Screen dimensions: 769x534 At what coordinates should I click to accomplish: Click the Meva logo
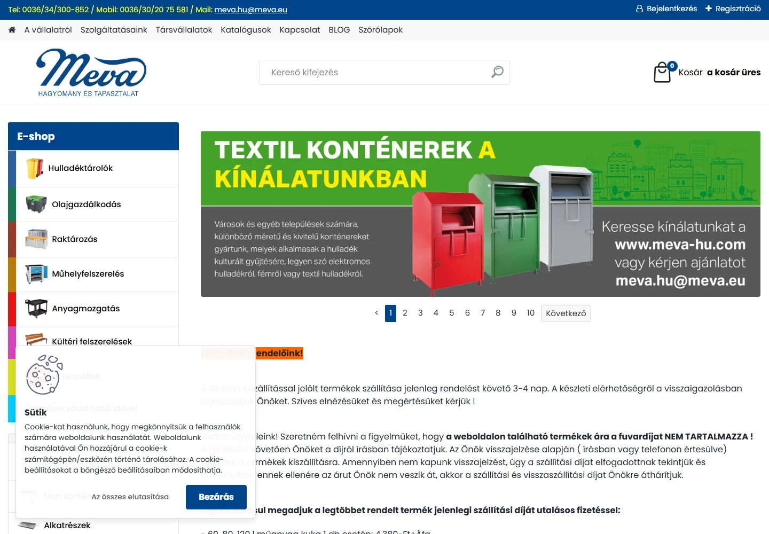coord(91,73)
